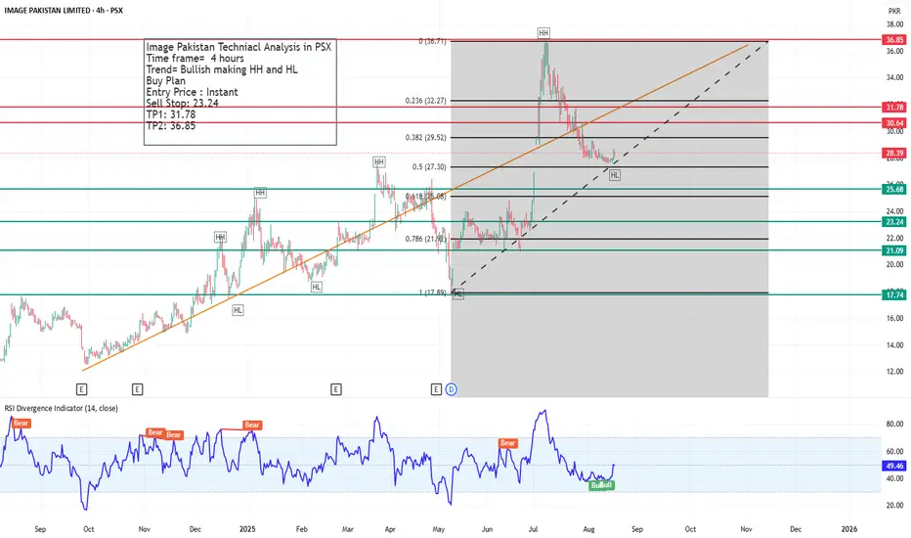Image resolution: width=911 pixels, height=538 pixels.
Task: Click the green Bull tag on the RSI line
Action: [601, 485]
